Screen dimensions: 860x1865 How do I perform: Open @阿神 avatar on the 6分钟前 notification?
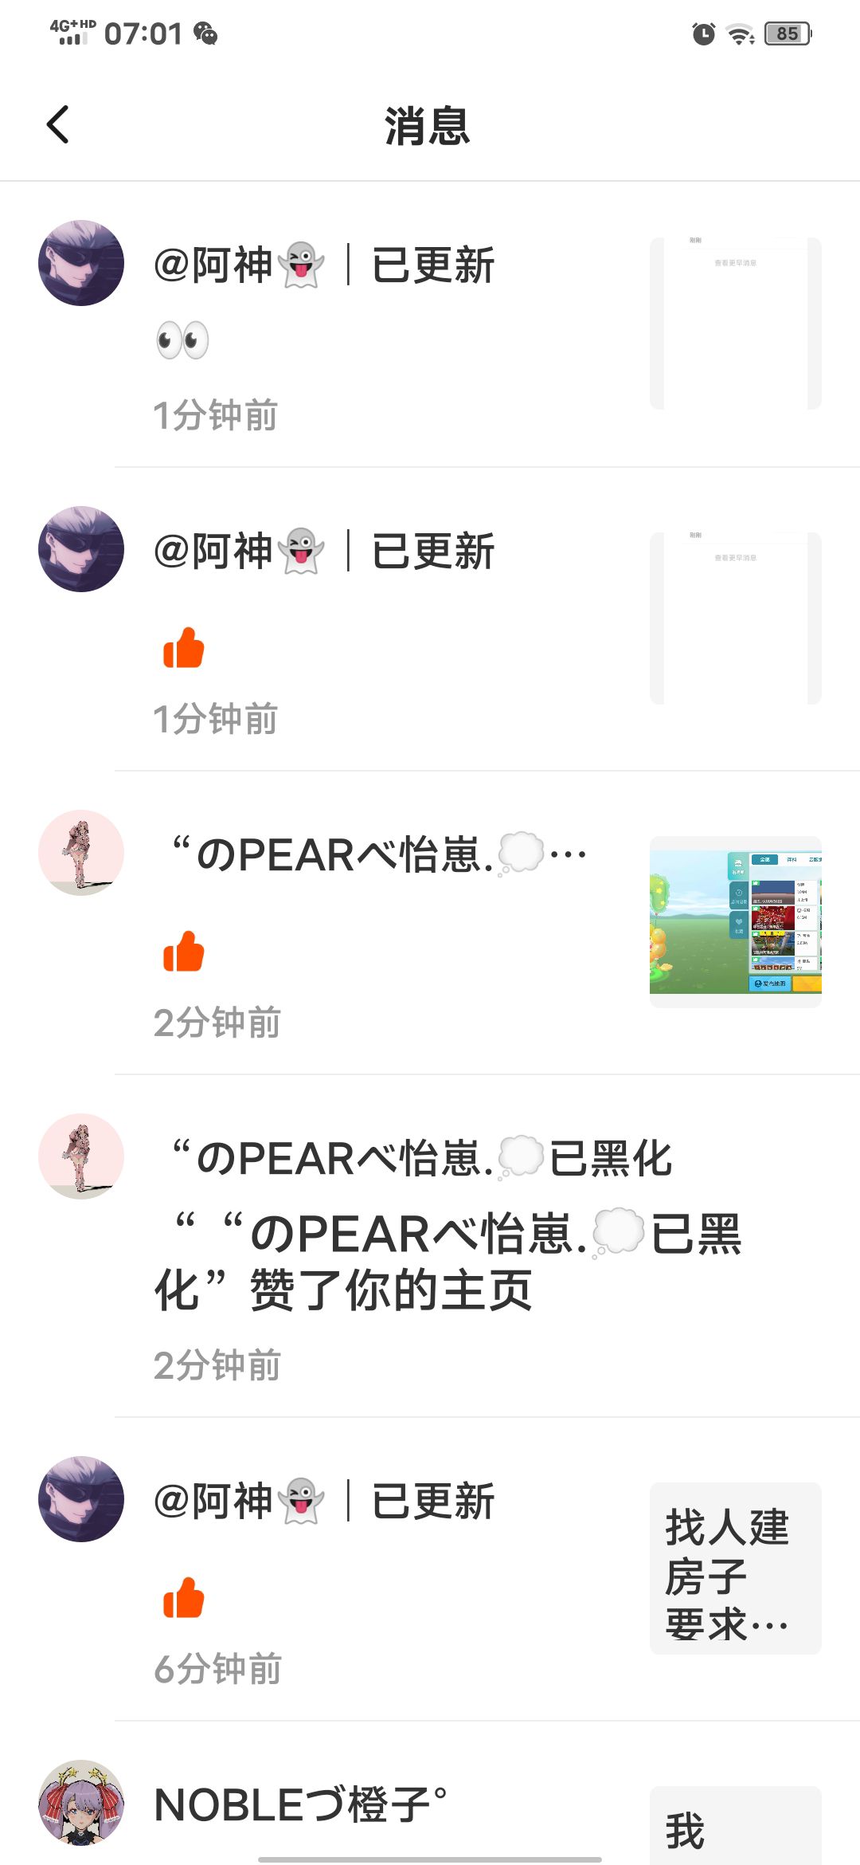[x=81, y=1499]
